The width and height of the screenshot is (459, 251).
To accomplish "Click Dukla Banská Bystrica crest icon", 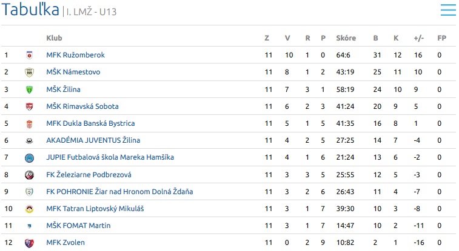I will [x=29, y=124].
